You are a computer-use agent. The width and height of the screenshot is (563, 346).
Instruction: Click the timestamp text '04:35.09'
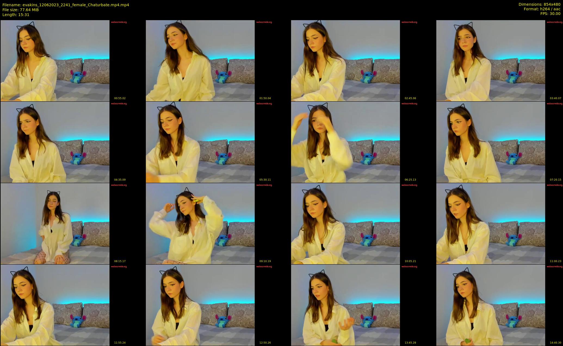(120, 180)
